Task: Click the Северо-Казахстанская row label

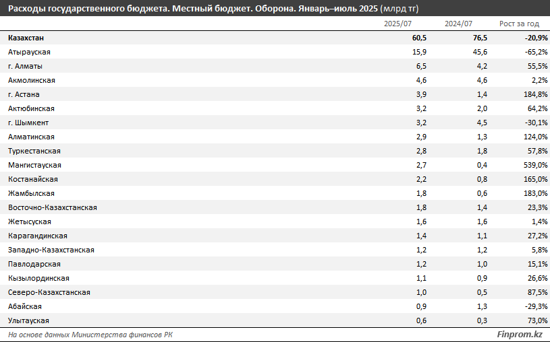Action: click(x=49, y=292)
